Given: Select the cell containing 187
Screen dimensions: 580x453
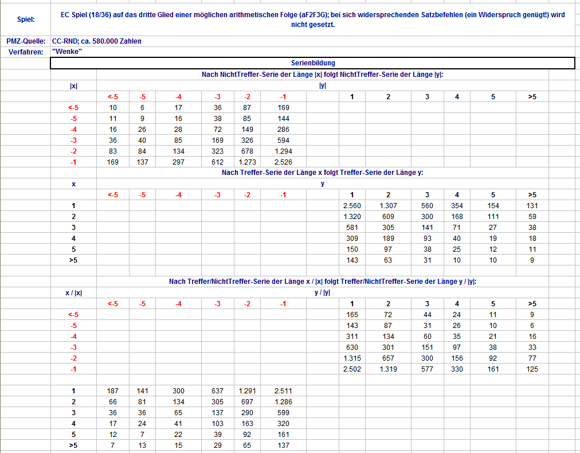Looking at the screenshot, I should tap(113, 391).
